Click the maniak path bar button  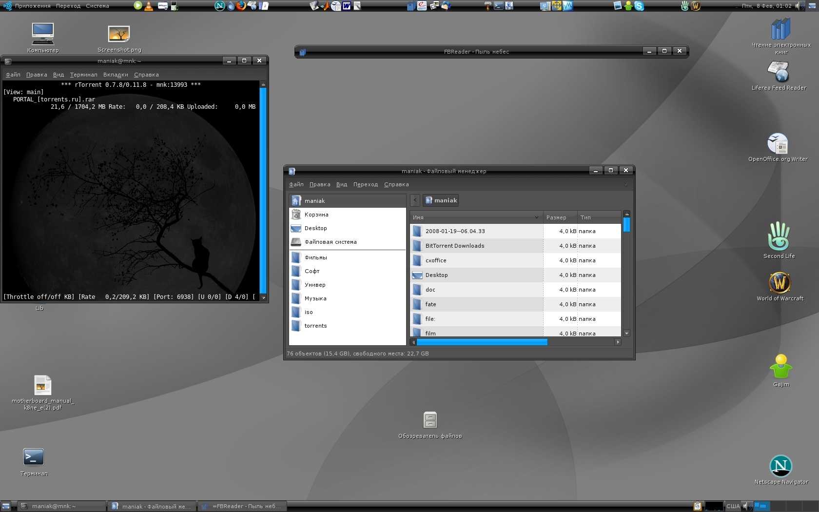[441, 200]
